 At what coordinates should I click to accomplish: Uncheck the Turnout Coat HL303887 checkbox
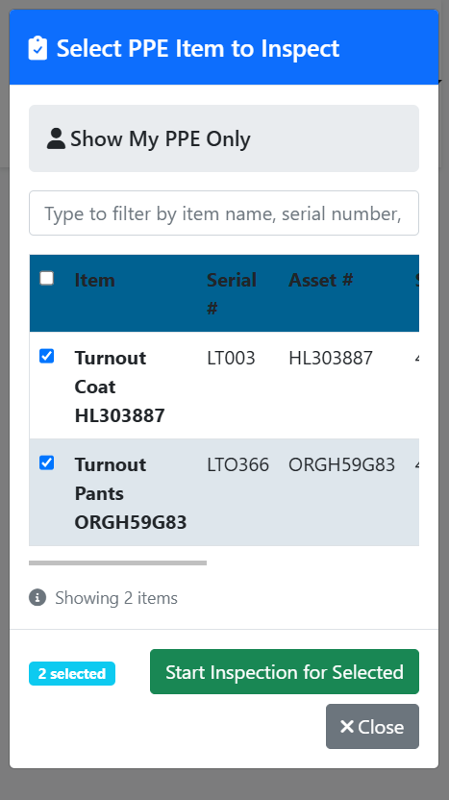(x=46, y=356)
